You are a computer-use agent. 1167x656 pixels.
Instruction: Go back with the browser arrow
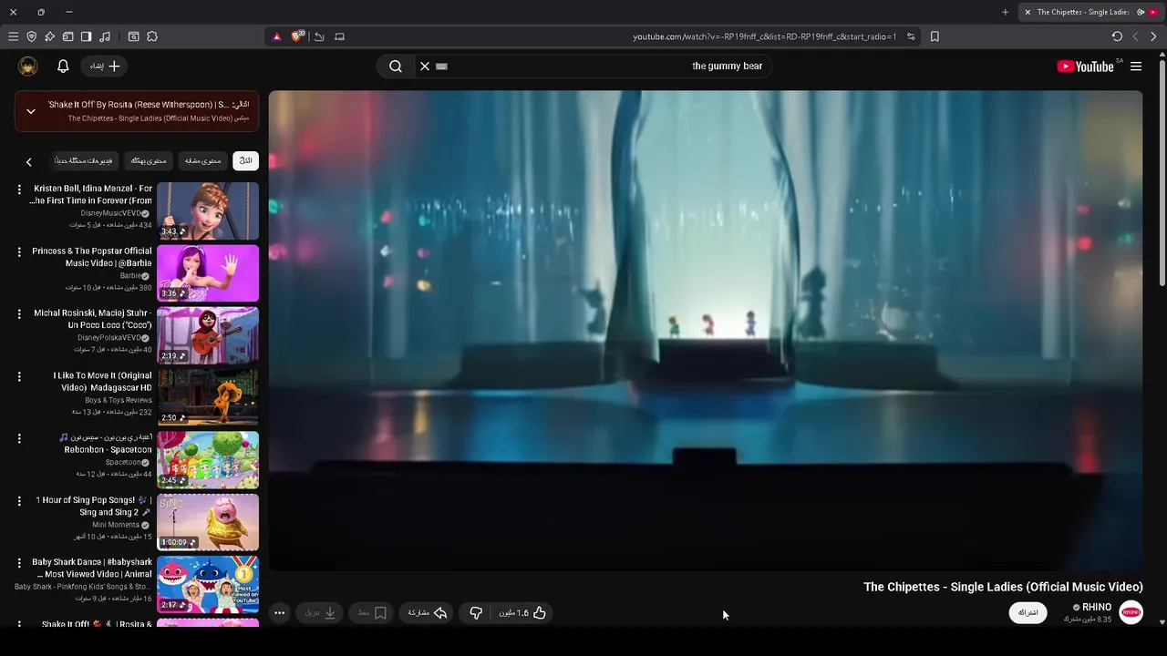pyautogui.click(x=1153, y=36)
